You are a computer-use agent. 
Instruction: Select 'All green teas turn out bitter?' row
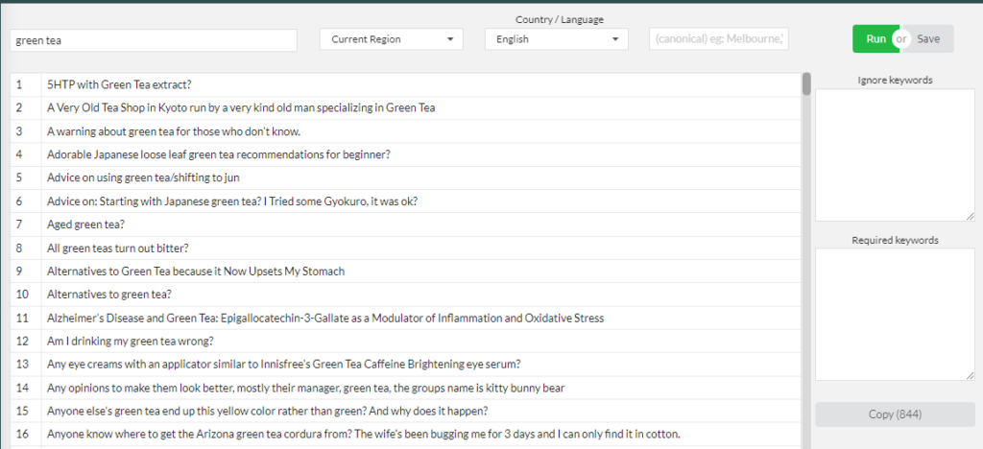click(x=406, y=248)
